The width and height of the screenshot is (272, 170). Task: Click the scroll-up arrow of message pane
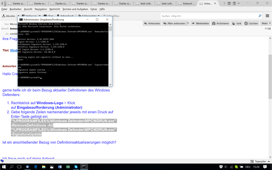tap(270, 38)
